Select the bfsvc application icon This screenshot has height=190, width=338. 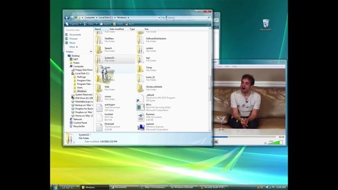point(140,108)
